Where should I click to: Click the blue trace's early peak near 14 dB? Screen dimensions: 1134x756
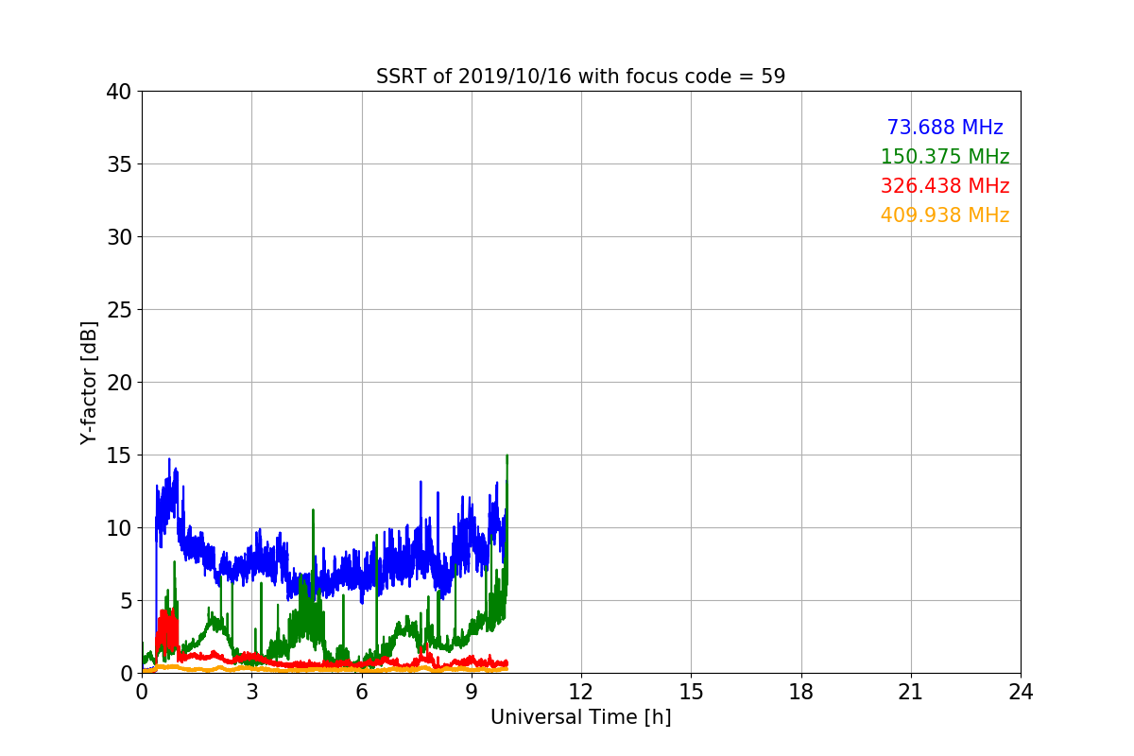(x=170, y=463)
